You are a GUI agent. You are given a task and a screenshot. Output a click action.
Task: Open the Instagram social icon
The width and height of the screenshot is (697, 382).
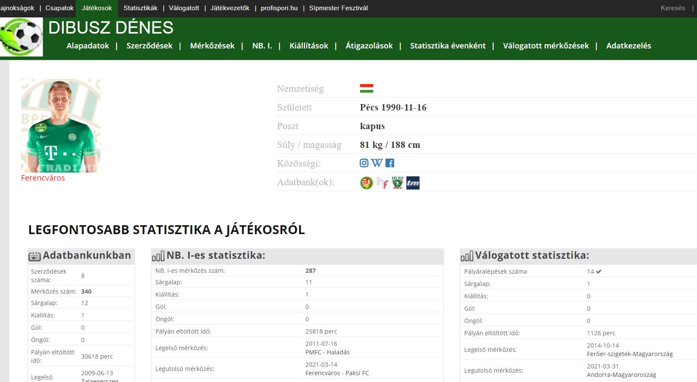364,163
